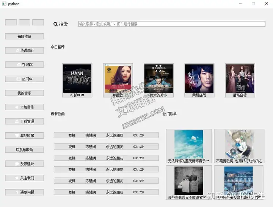Open 遇到问题 with the question icon

point(24,192)
